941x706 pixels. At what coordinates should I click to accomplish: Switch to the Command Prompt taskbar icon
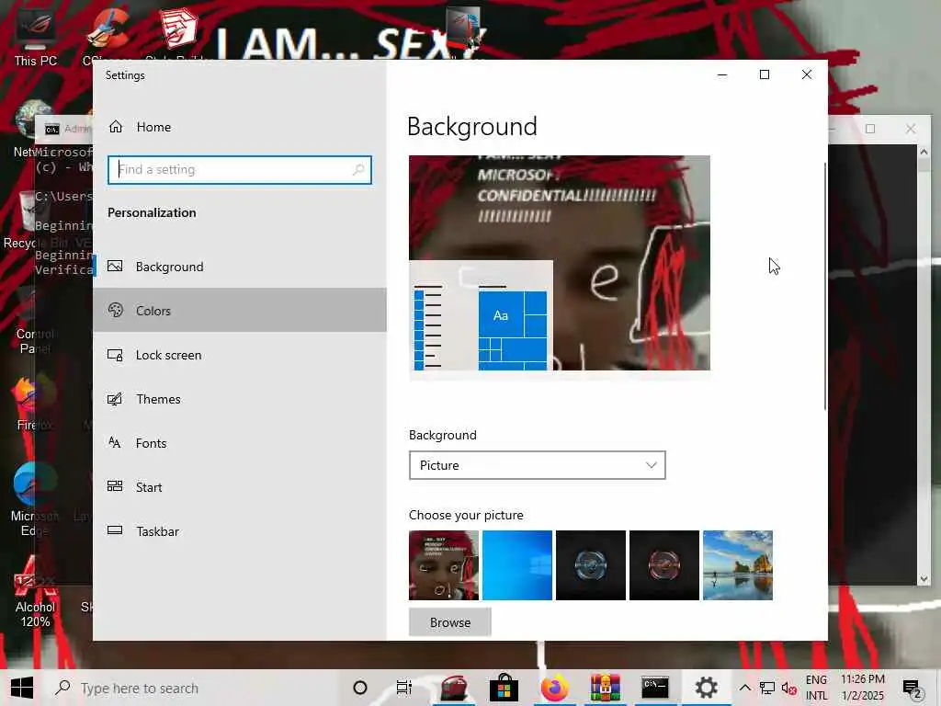(x=655, y=688)
